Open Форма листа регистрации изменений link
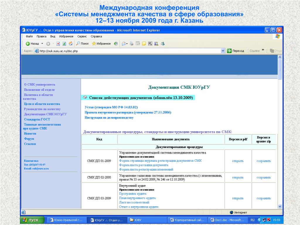This screenshot has height=225, width=300. click(x=146, y=170)
